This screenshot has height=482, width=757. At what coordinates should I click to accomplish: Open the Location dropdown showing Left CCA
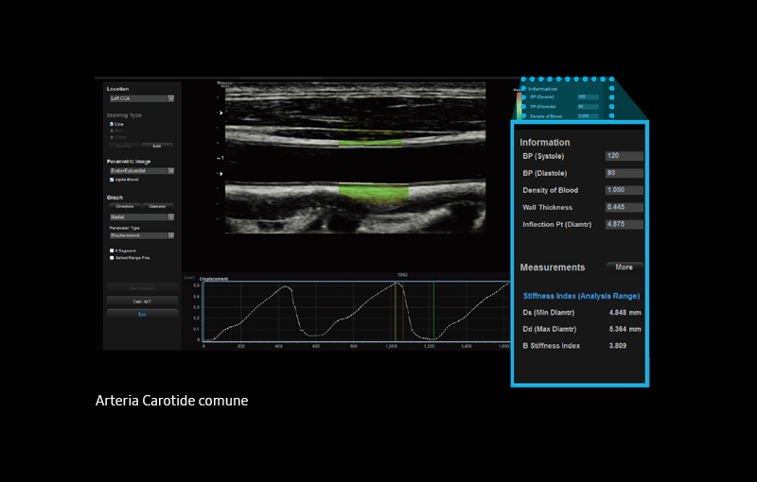pos(141,98)
